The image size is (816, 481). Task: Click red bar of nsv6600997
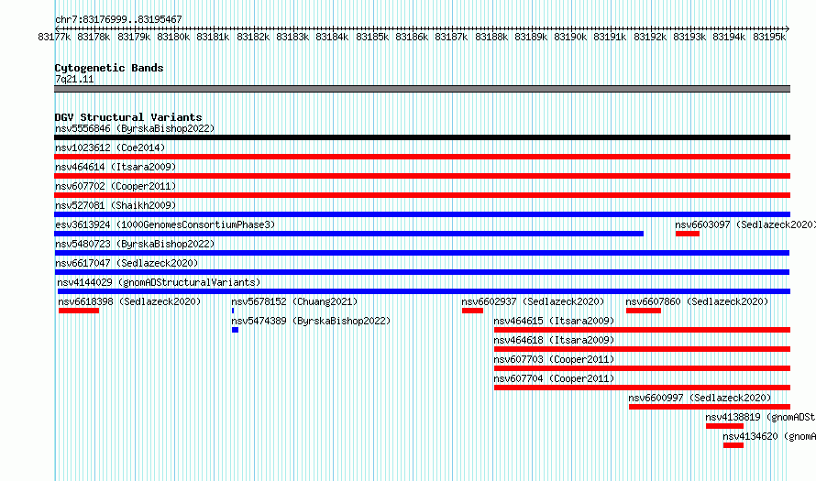click(x=710, y=407)
